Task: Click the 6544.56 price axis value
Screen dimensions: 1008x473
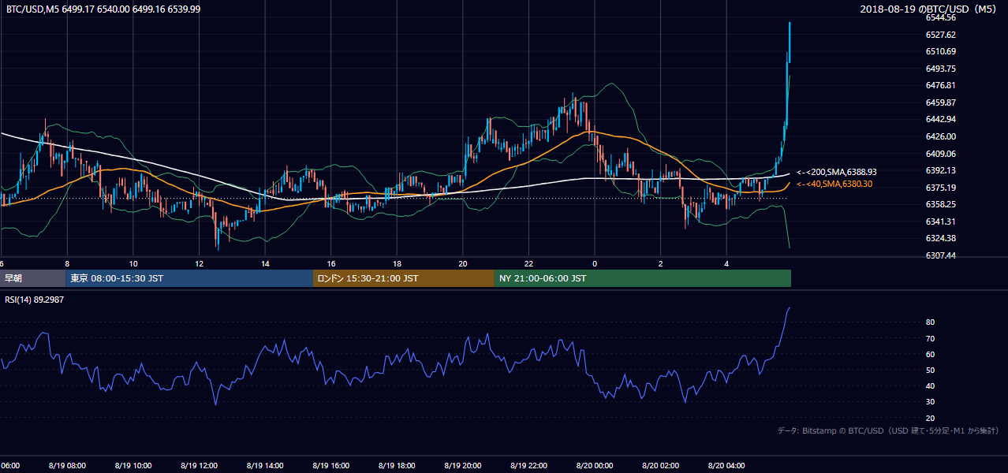Action: point(941,17)
